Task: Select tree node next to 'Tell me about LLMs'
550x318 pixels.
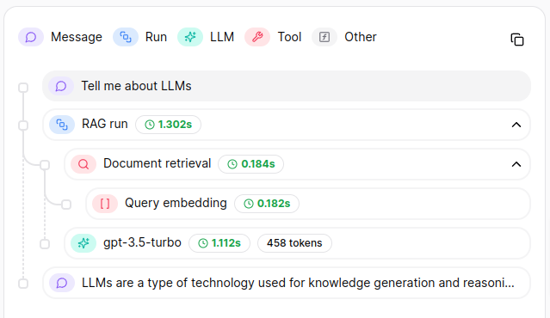Action: click(x=23, y=87)
